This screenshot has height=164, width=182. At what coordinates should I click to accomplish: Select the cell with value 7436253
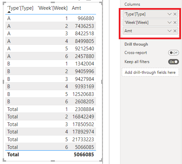84,26
